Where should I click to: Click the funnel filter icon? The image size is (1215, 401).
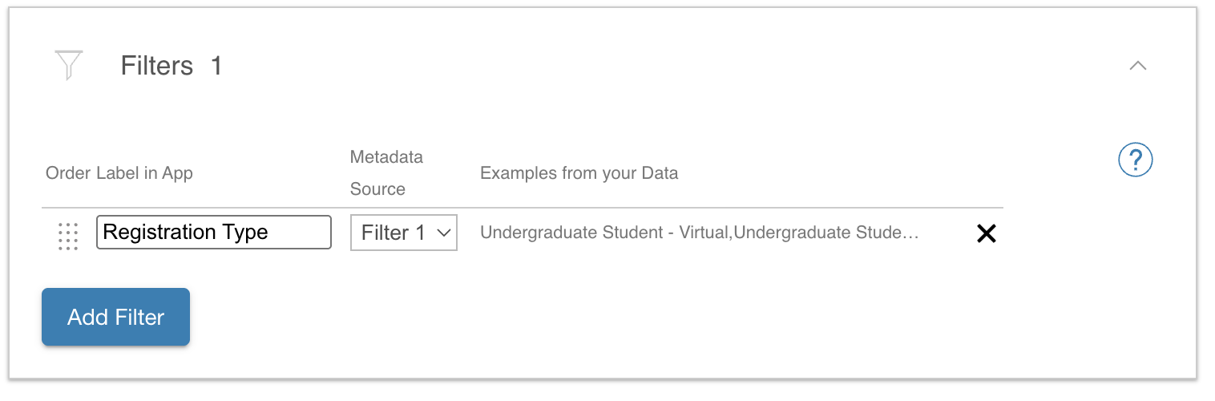69,65
